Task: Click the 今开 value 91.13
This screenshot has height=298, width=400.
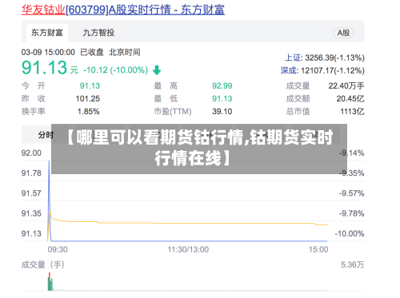Action: pyautogui.click(x=90, y=85)
